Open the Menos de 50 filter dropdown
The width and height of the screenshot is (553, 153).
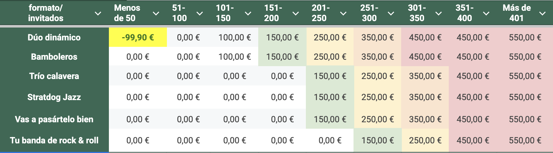[156, 14]
